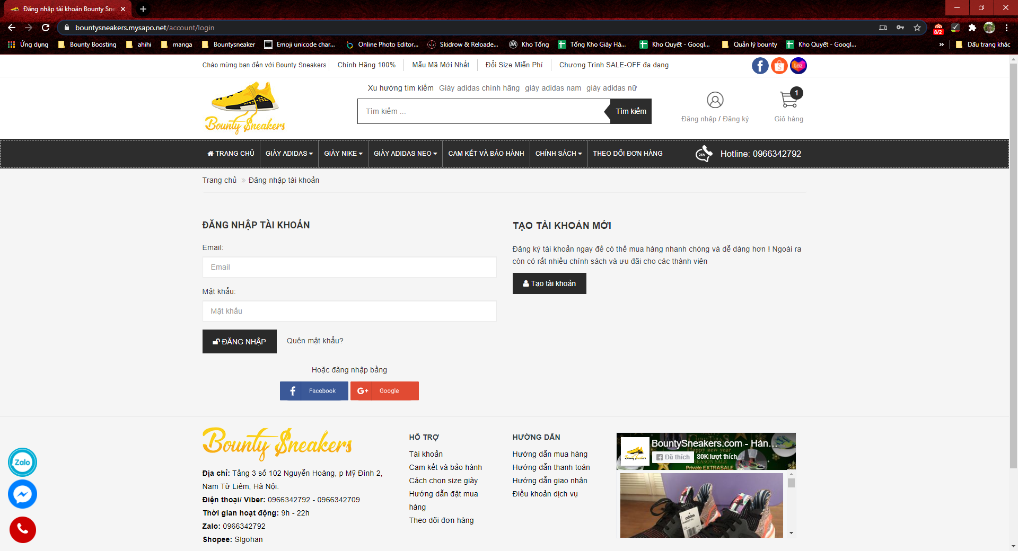The width and height of the screenshot is (1018, 551).
Task: Click the Trang chủ breadcrumb link
Action: point(220,180)
